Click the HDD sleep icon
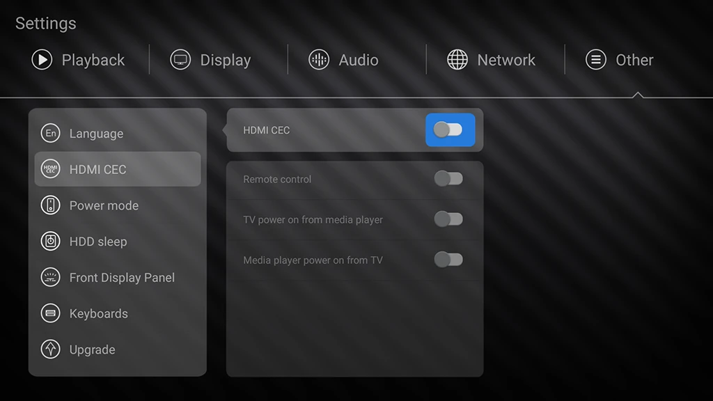 pos(50,241)
